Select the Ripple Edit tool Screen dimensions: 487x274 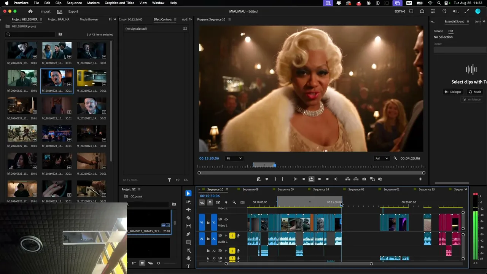click(x=188, y=210)
